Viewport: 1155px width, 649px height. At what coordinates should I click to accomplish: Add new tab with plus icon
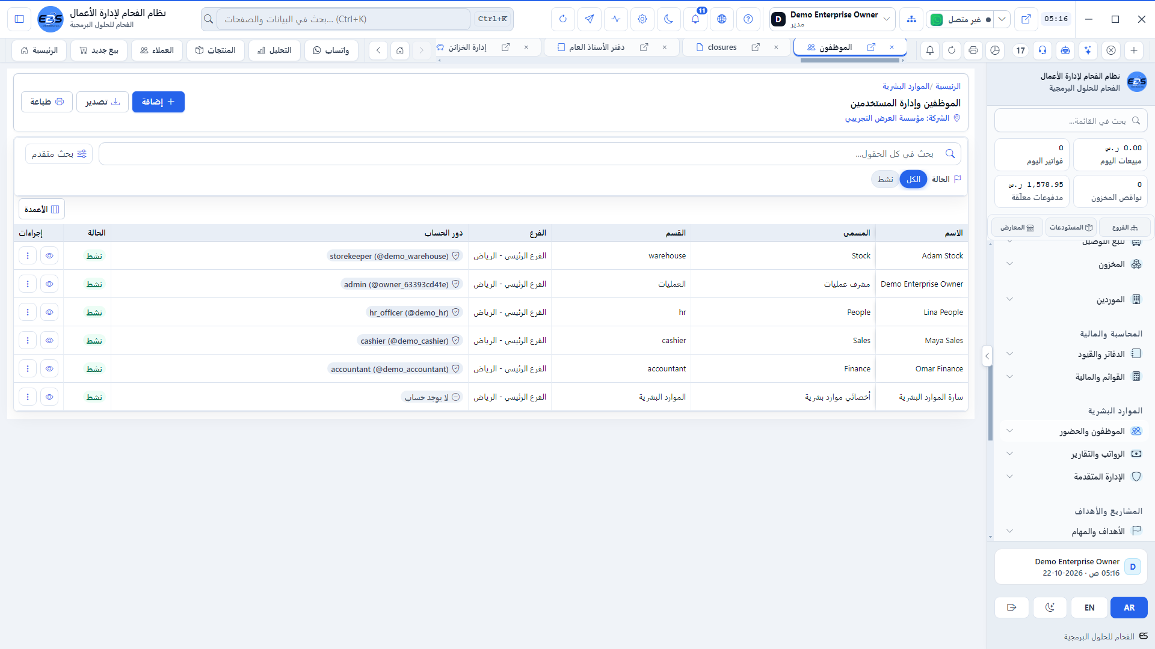click(1134, 50)
